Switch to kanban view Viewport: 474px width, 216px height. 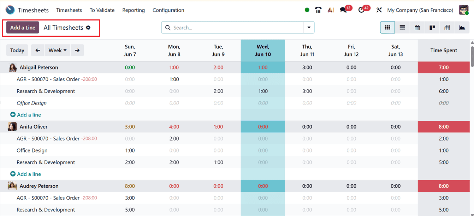click(432, 28)
